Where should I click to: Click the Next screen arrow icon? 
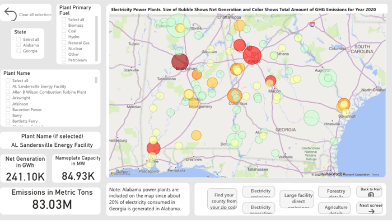(371, 211)
